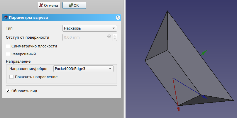
Task: Confirm pocket with OK button
Action: [74, 6]
